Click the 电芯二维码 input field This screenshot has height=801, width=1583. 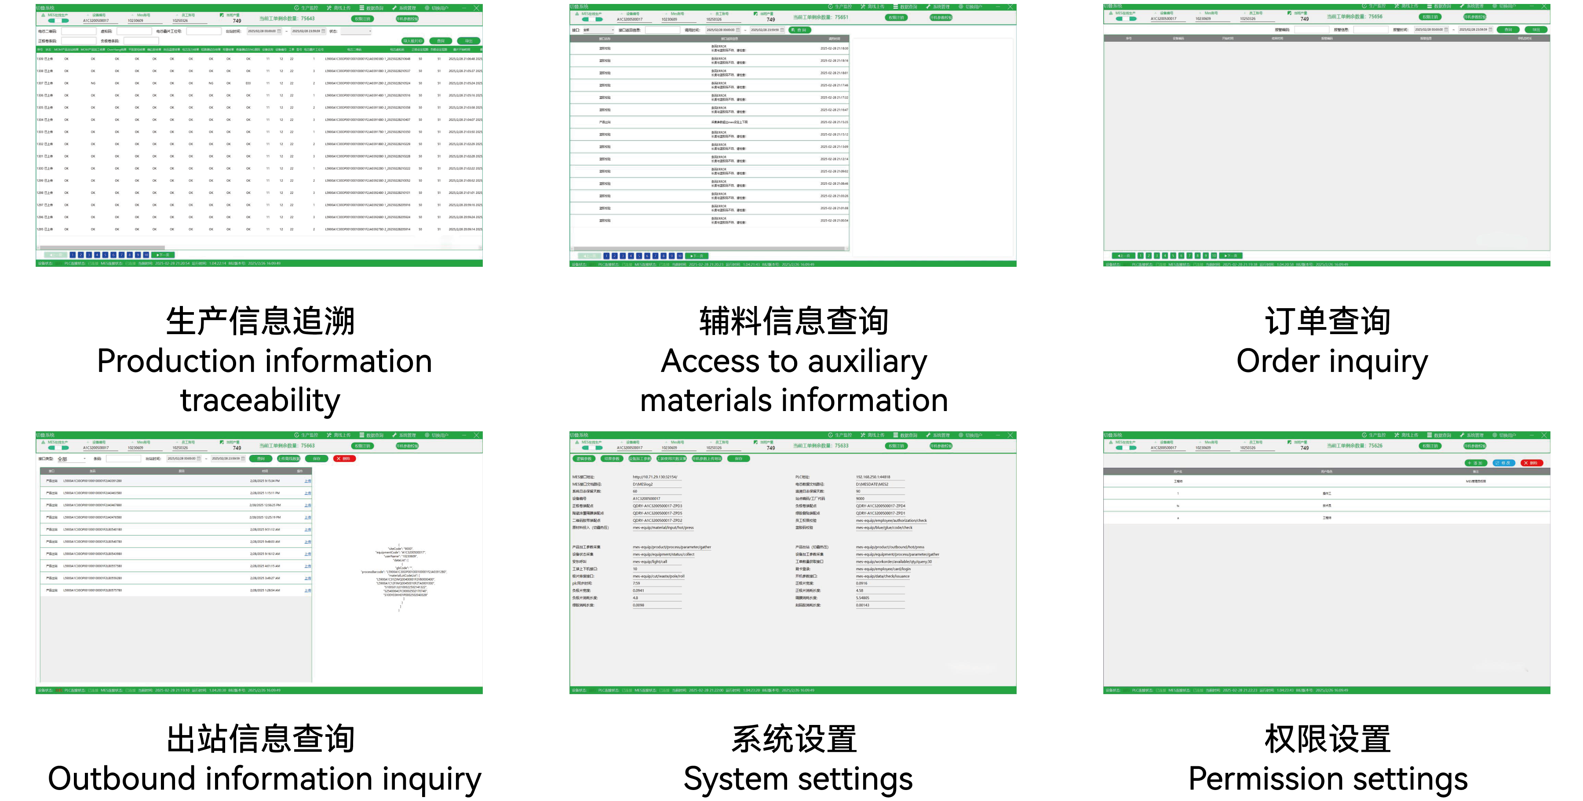[x=79, y=31]
